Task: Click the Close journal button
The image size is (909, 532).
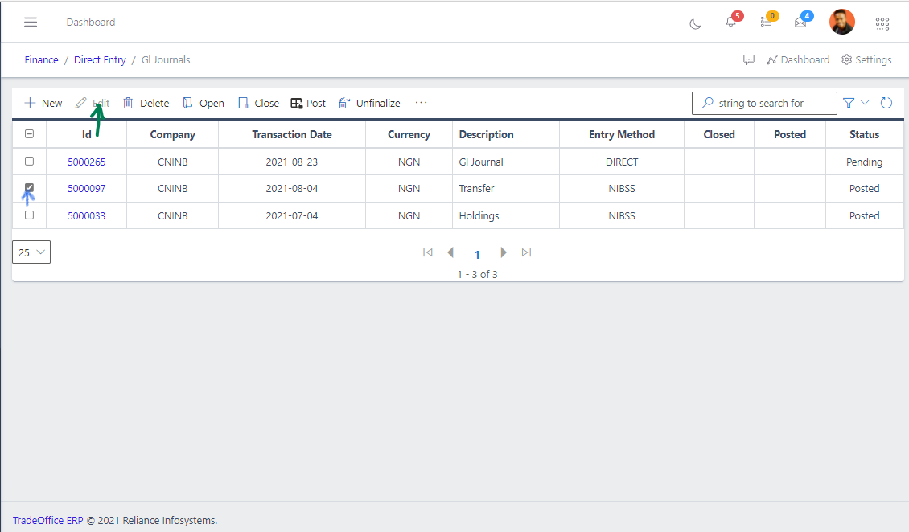Action: (258, 103)
